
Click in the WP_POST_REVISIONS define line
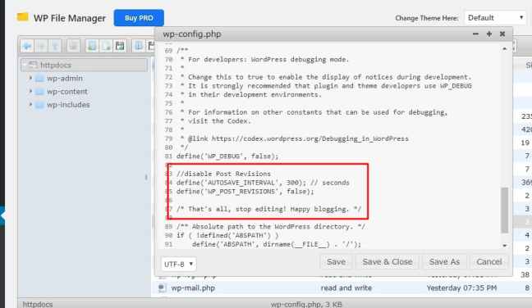(x=245, y=192)
